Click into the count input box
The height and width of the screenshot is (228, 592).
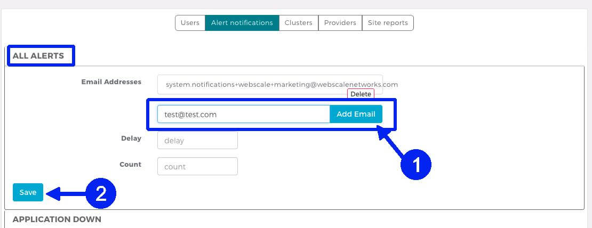point(197,166)
